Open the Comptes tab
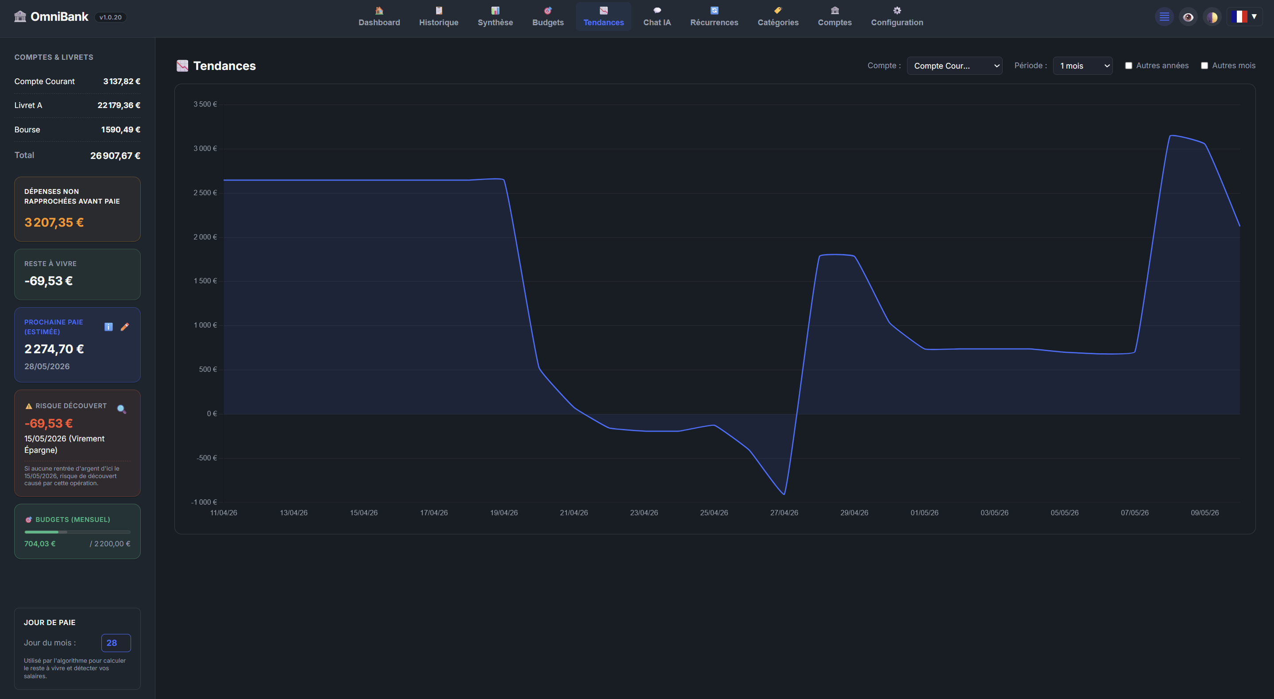1274x699 pixels. coord(835,17)
